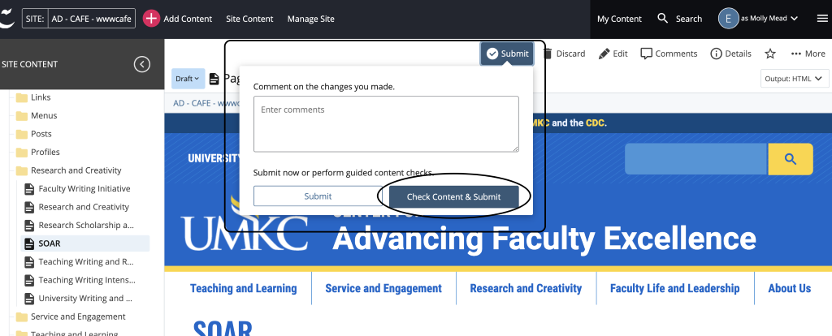Click the Cascade logo icon
The height and width of the screenshot is (336, 832).
point(6,19)
